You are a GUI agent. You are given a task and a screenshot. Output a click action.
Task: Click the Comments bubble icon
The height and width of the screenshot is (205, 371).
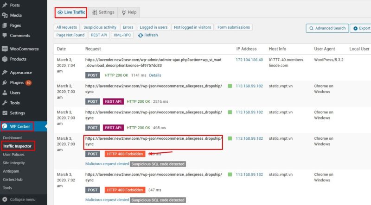(x=5, y=36)
